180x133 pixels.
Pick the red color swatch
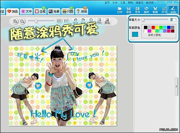pos(153,27)
